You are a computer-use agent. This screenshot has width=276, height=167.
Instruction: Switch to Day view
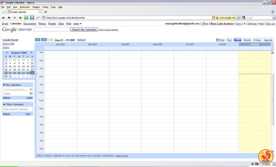pos(229,40)
